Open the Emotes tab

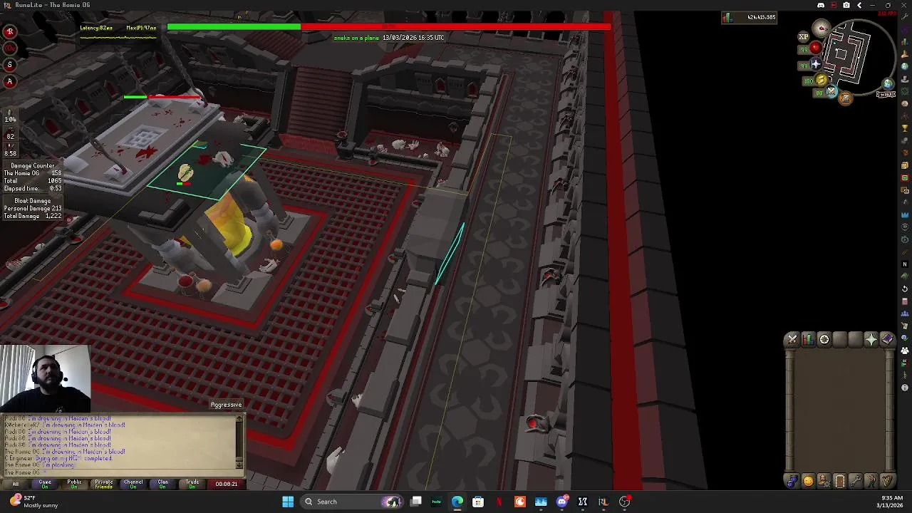871,481
